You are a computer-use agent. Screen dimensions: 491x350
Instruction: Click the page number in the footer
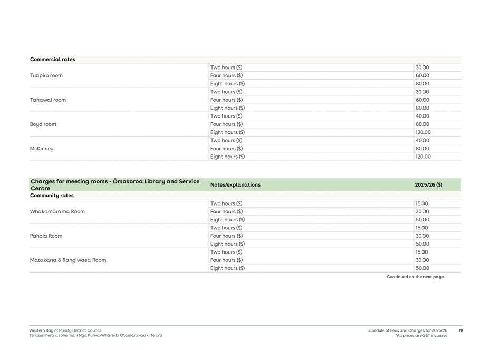[461, 331]
